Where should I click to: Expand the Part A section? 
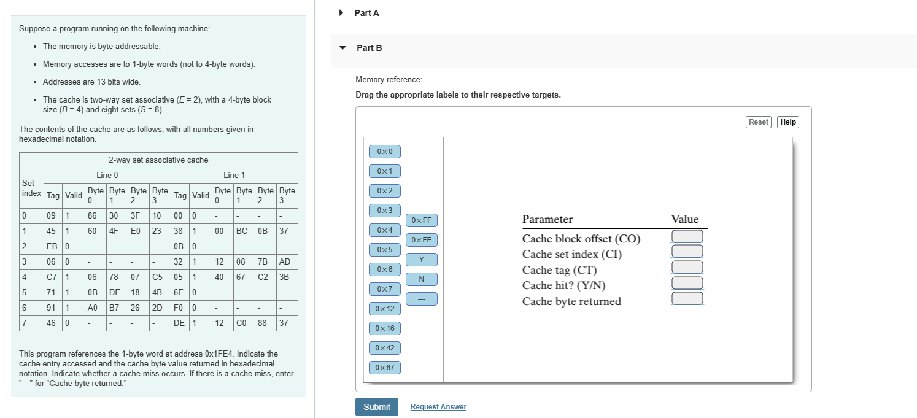pos(341,12)
